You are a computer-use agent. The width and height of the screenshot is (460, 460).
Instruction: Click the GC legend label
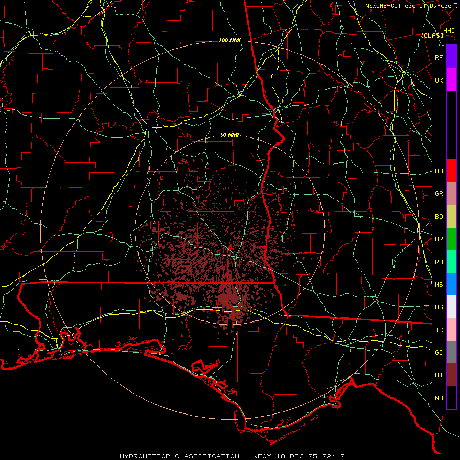[439, 352]
